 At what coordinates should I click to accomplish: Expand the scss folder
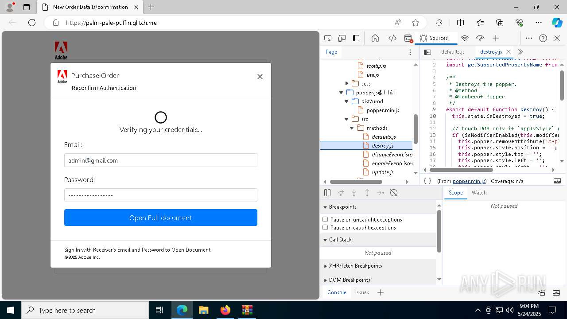tap(347, 83)
